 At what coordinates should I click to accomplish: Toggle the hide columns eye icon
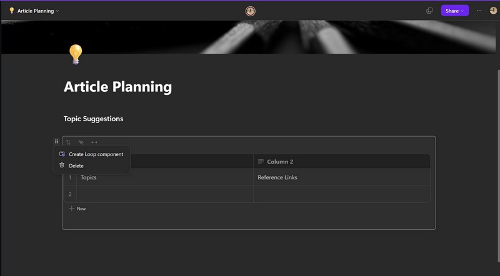(x=81, y=142)
